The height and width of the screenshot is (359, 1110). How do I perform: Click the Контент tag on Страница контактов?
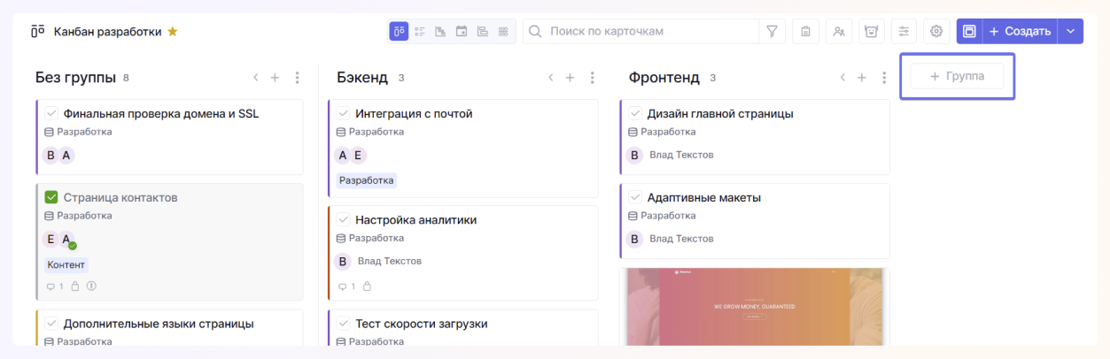66,264
